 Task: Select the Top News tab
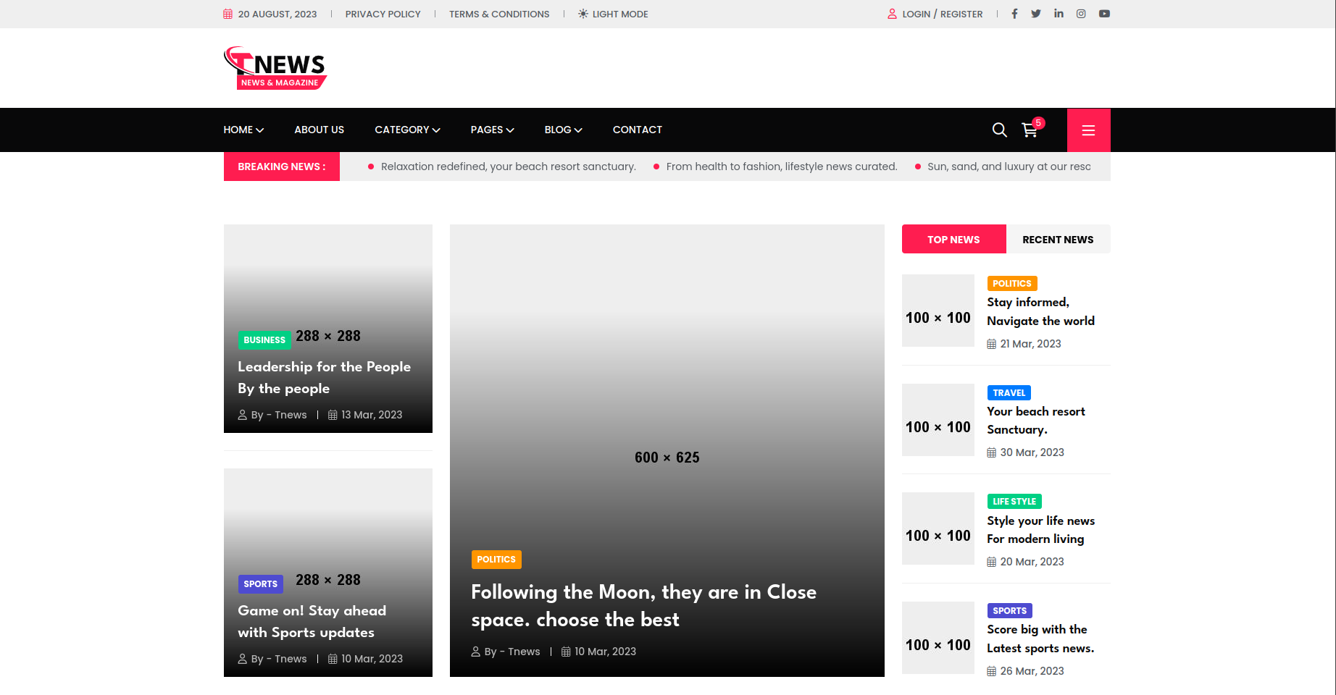pyautogui.click(x=953, y=240)
